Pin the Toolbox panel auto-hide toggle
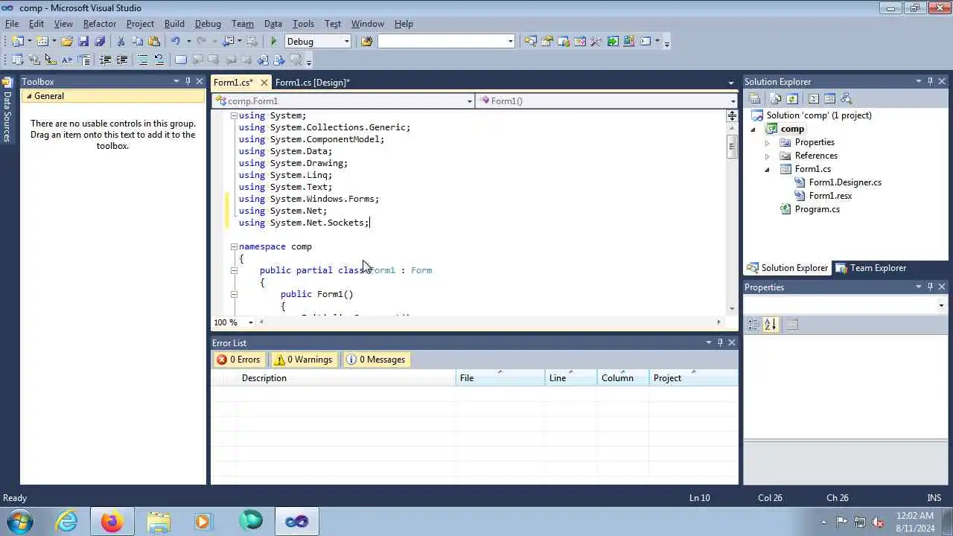Image resolution: width=953 pixels, height=536 pixels. [x=188, y=81]
